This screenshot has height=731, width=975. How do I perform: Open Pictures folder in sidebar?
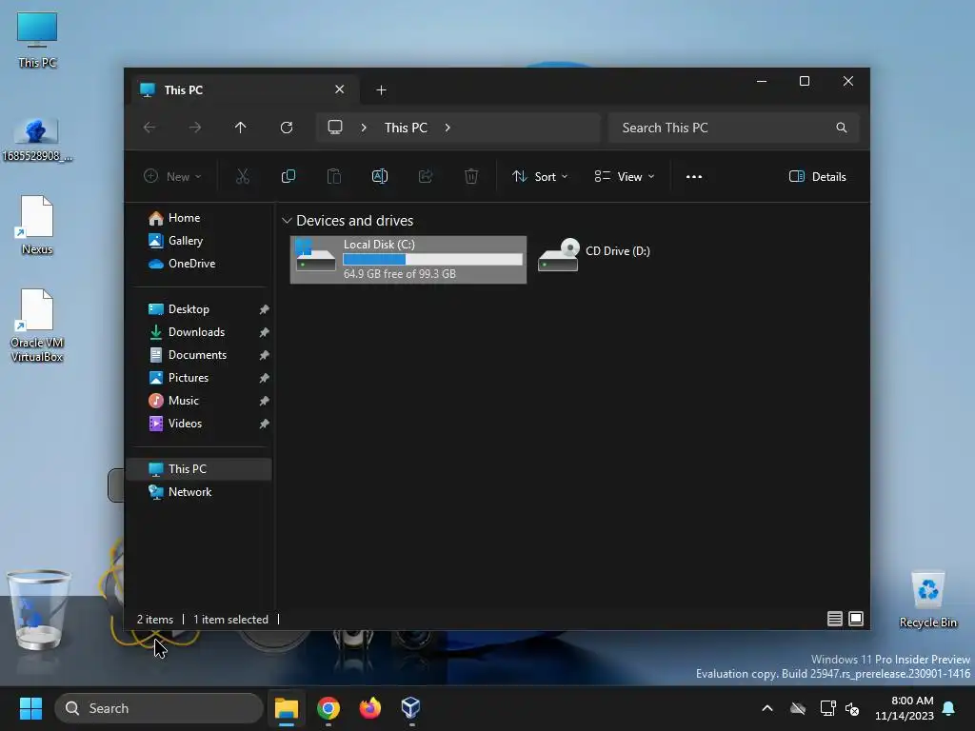(x=189, y=378)
